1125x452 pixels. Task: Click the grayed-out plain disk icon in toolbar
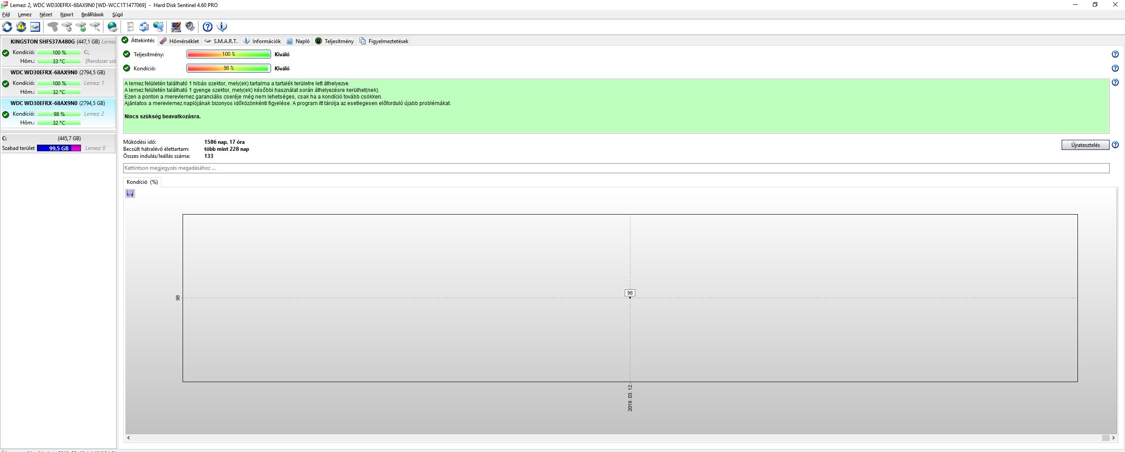point(53,27)
